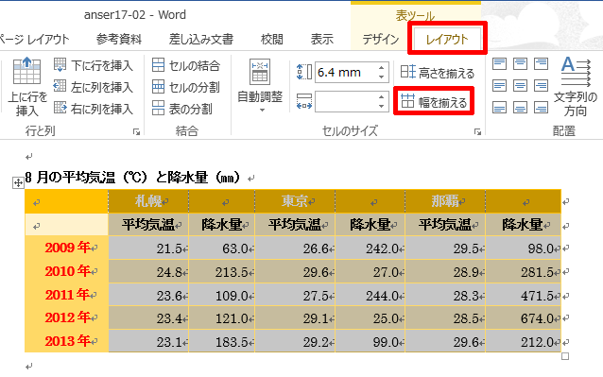Click the 降水量 subheader under 那覇

pyautogui.click(x=524, y=225)
